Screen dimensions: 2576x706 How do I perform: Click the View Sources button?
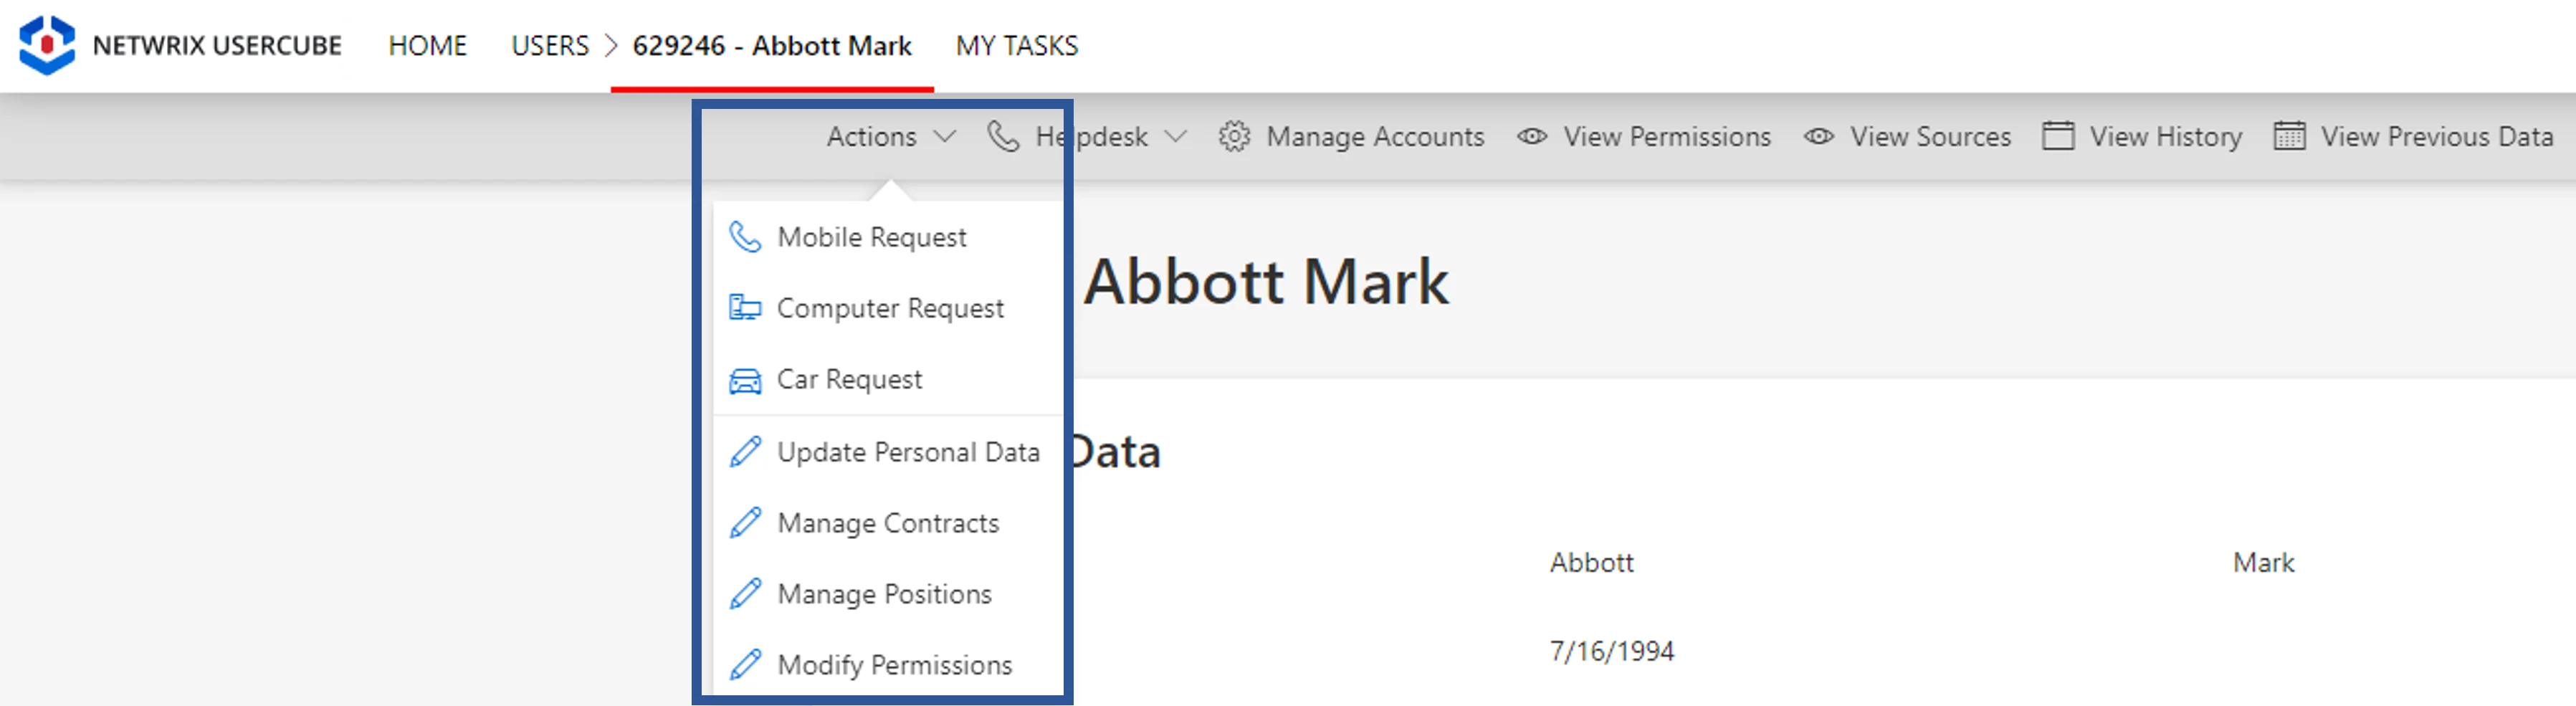1906,137
